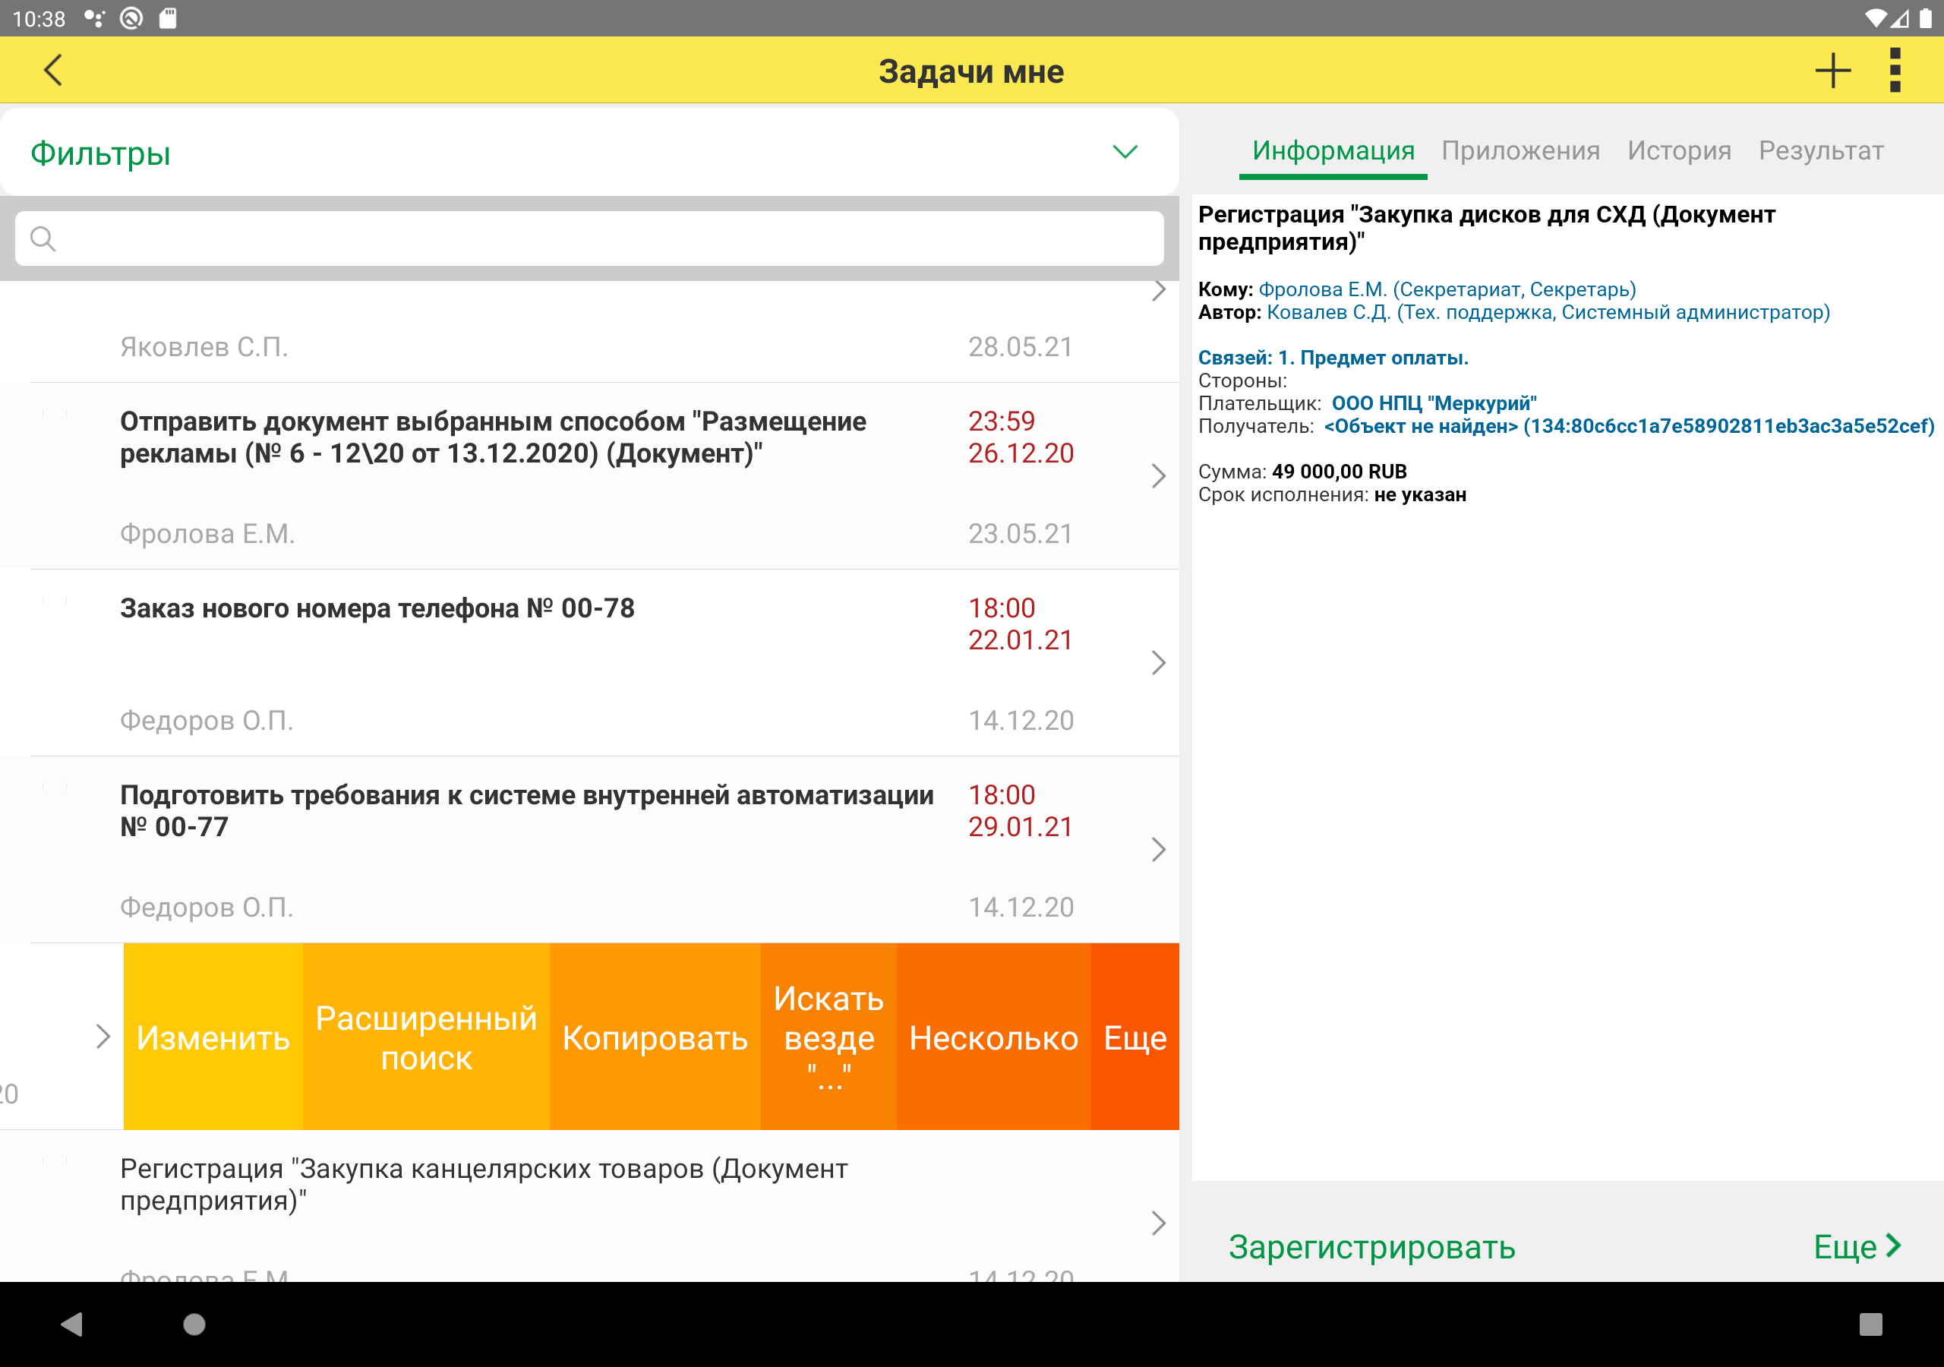This screenshot has width=1944, height=1367.
Task: Tap the orange Изменить swipe action
Action: tap(213, 1037)
